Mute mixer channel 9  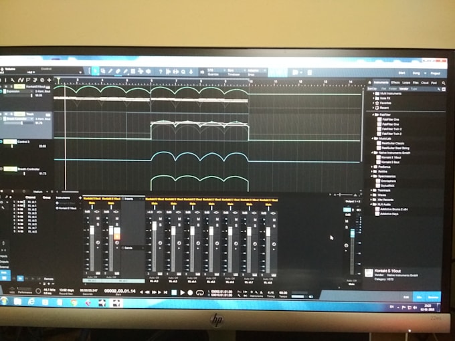pos(274,220)
